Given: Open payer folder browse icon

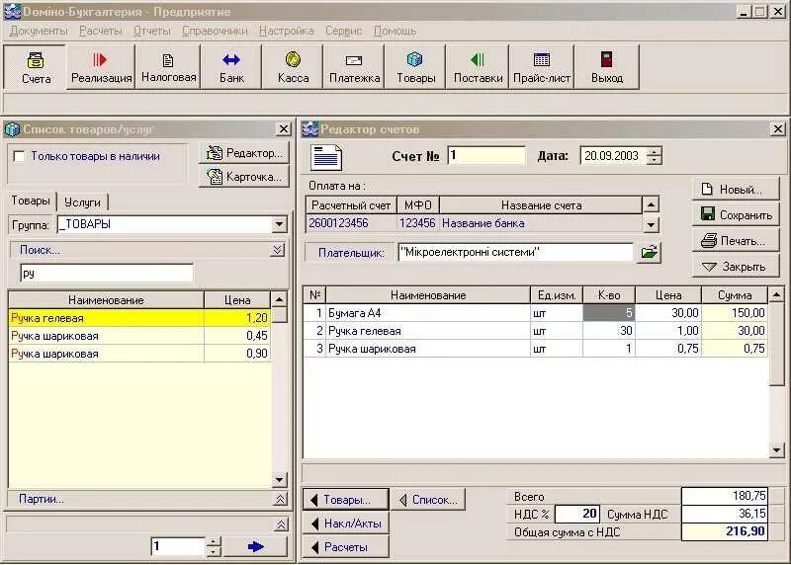Looking at the screenshot, I should 650,252.
